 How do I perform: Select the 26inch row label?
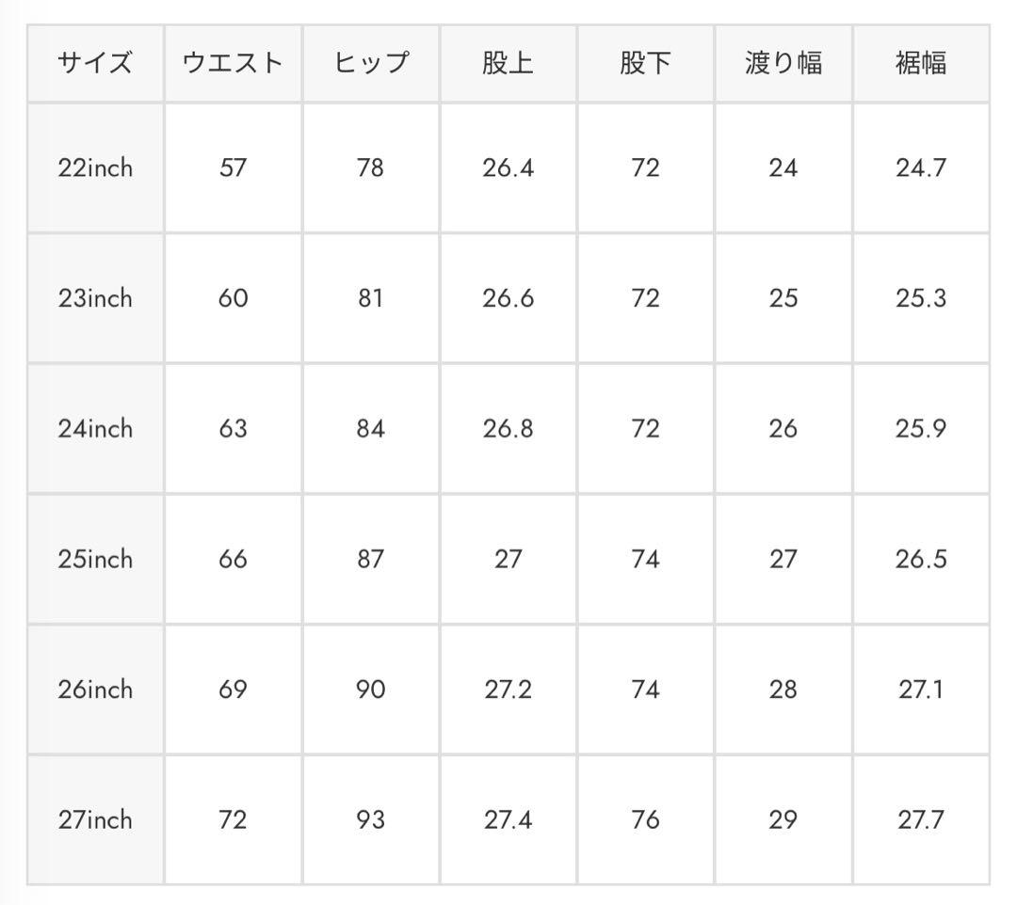coord(95,690)
